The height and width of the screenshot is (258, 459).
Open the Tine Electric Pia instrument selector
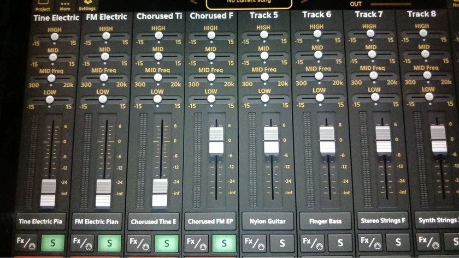click(x=40, y=221)
